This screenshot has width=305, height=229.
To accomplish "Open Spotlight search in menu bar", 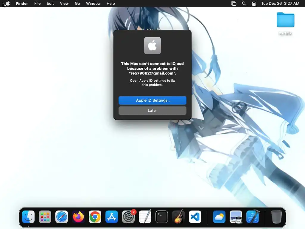I will pos(244,4).
